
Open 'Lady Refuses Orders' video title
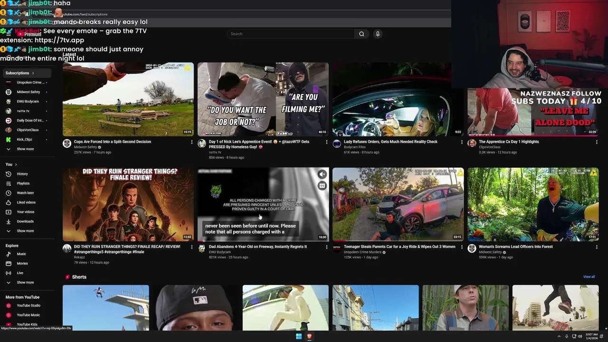click(390, 142)
